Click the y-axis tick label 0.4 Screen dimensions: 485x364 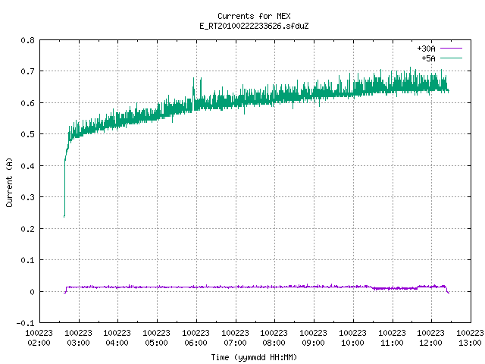point(27,166)
